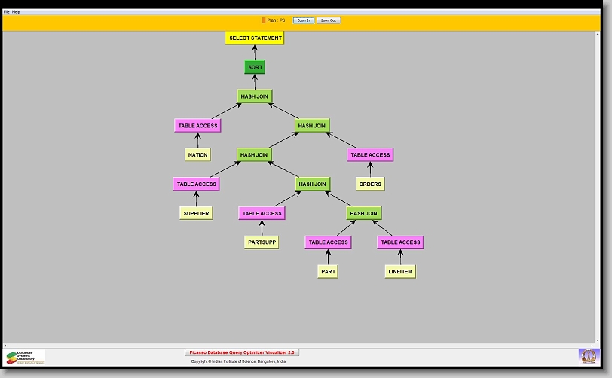The height and width of the screenshot is (378, 612).
Task: Click the orange Plan P6 color swatch
Action: [x=264, y=20]
